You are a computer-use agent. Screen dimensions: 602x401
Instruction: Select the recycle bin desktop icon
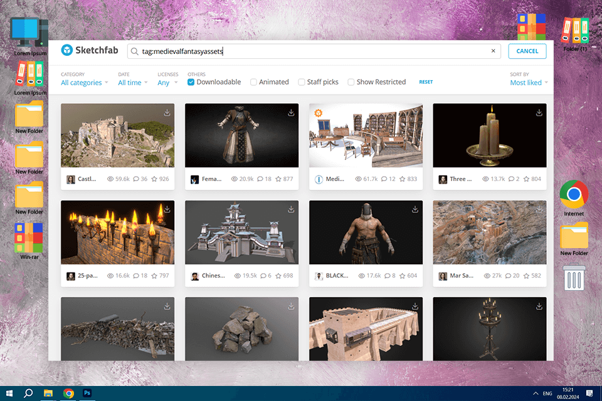(x=574, y=277)
